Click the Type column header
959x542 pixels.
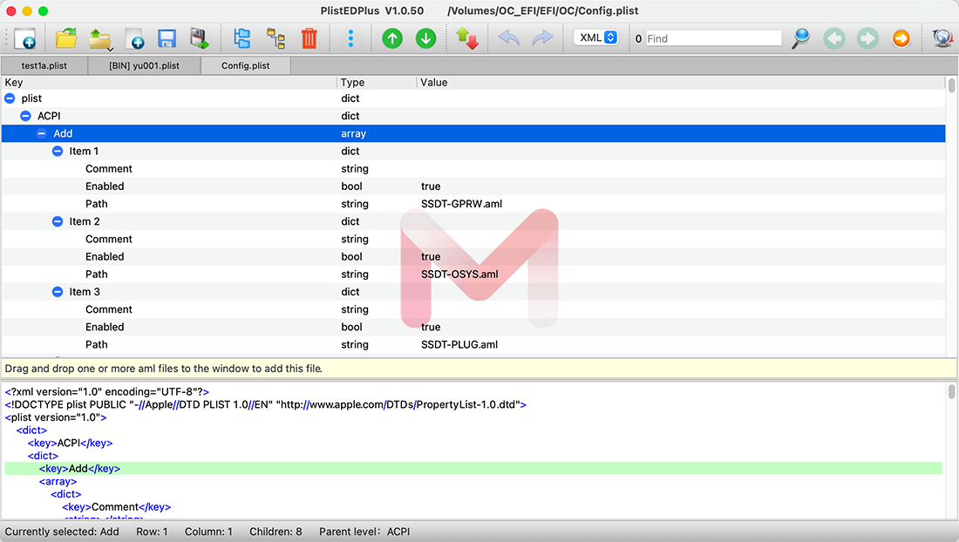376,83
